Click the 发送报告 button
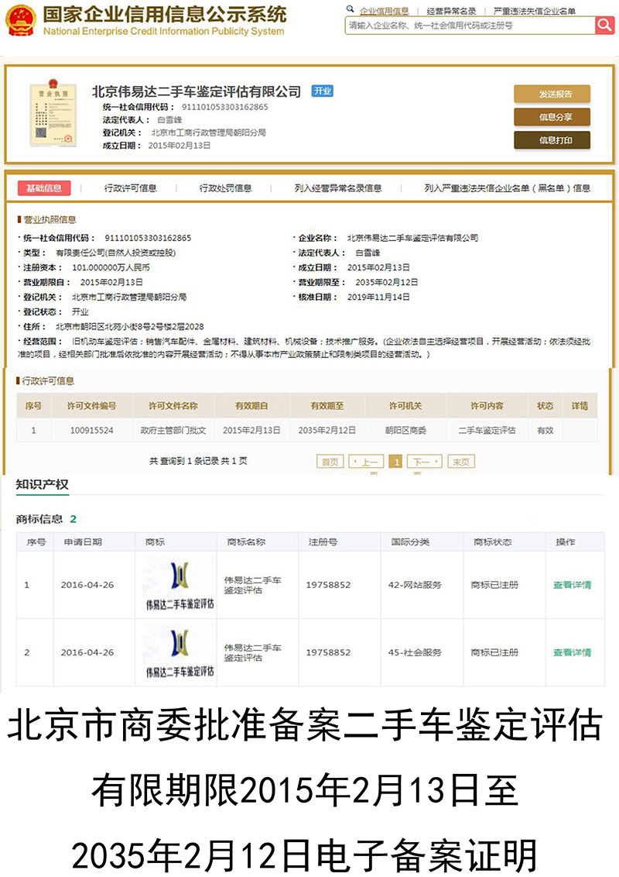The width and height of the screenshot is (619, 877). [552, 94]
